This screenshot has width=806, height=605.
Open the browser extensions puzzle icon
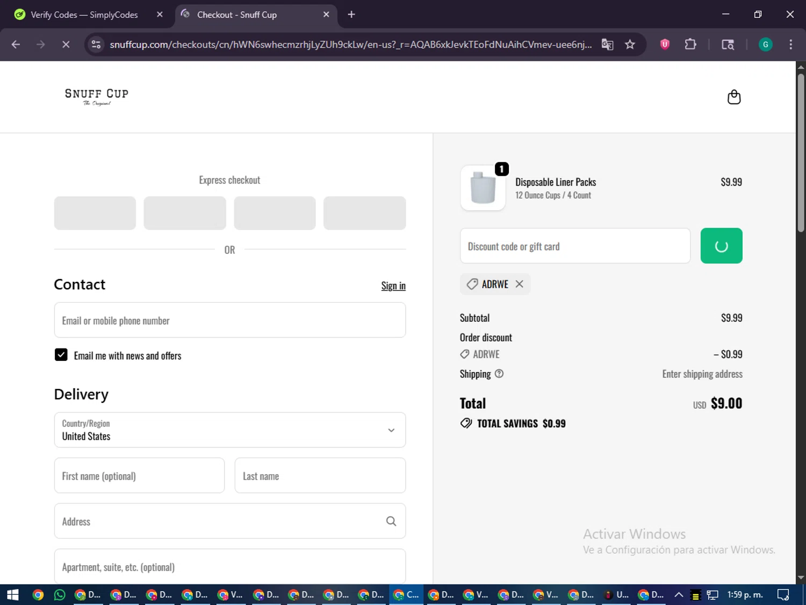(690, 45)
